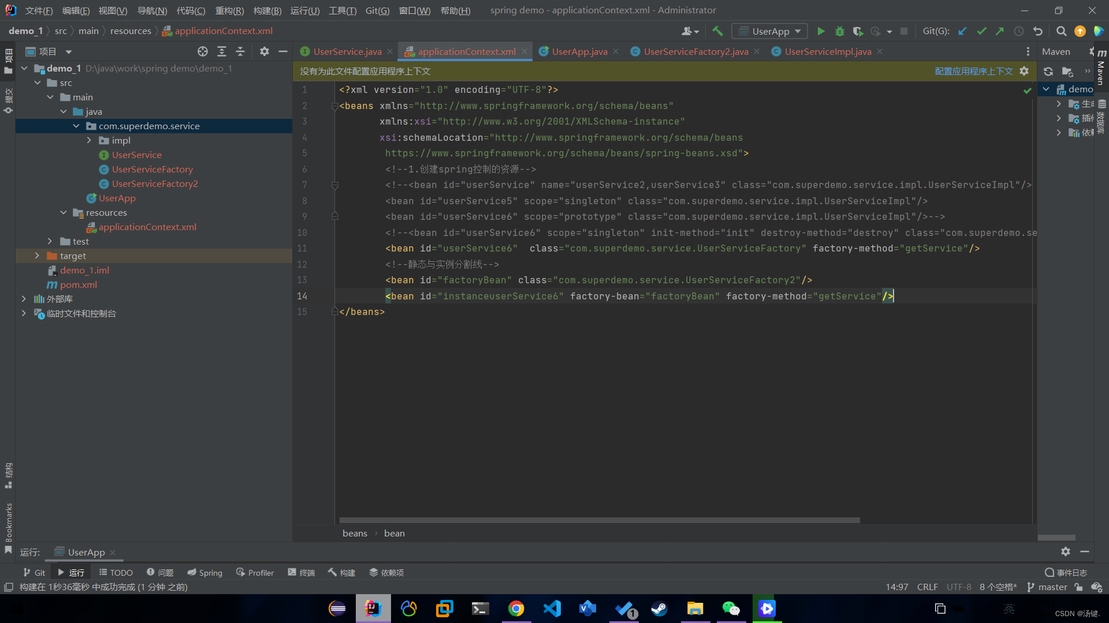Click the Git commit checkmark icon

(x=981, y=31)
